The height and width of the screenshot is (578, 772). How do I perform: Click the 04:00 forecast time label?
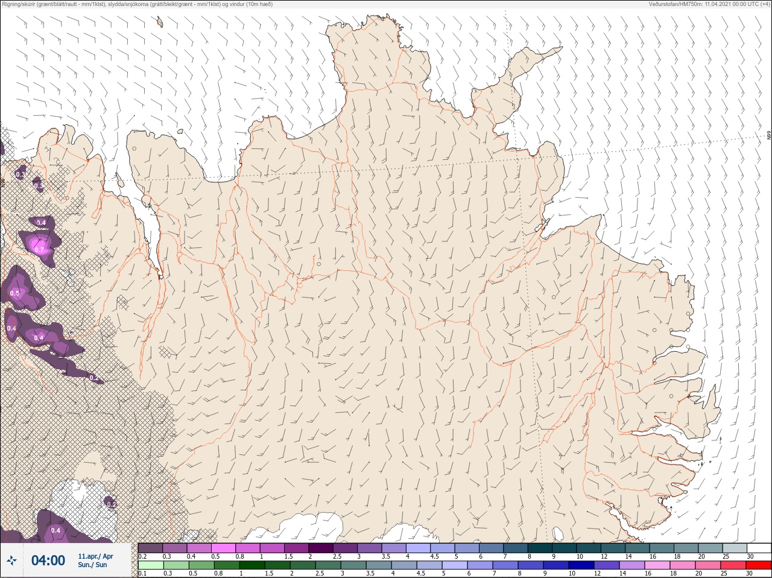pos(48,561)
